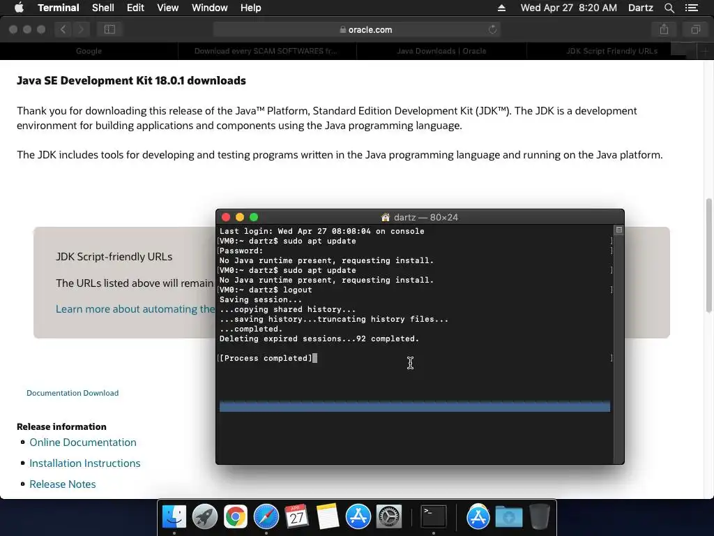This screenshot has width=714, height=536.
Task: Open the Installation Instructions link
Action: click(84, 463)
